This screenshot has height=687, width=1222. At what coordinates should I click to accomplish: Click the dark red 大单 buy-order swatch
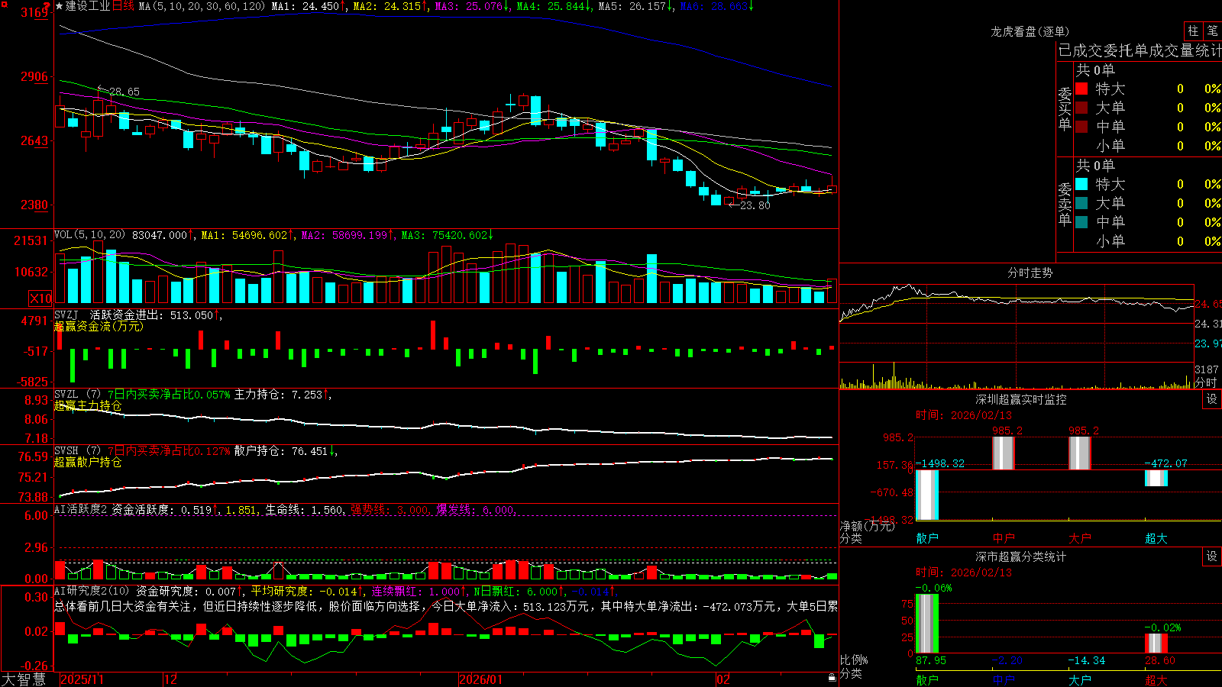[1081, 108]
